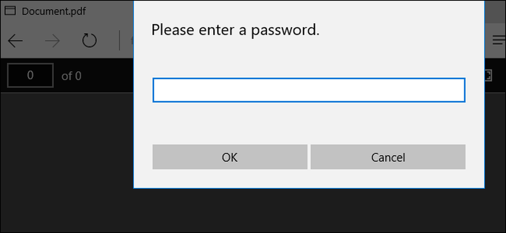Dismiss the password prompt with Cancel
This screenshot has height=233, width=506.
coord(388,157)
